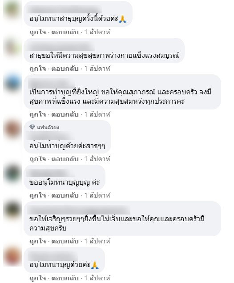Click ตอบกลับ under the last comment
This screenshot has height=283, width=234.
(x=65, y=278)
